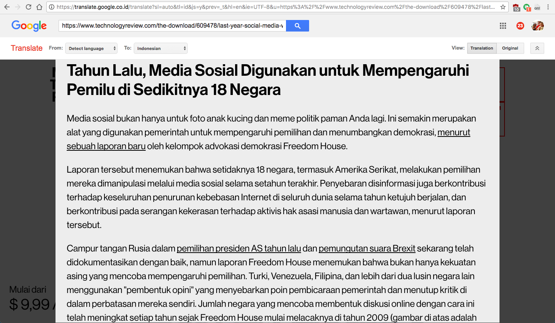The width and height of the screenshot is (555, 323).
Task: Open the Indonesian target language dropdown
Action: point(161,48)
